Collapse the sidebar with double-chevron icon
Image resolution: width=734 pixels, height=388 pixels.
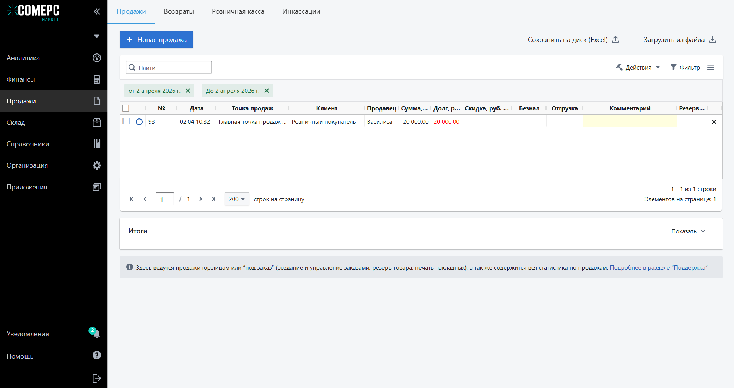tap(97, 11)
